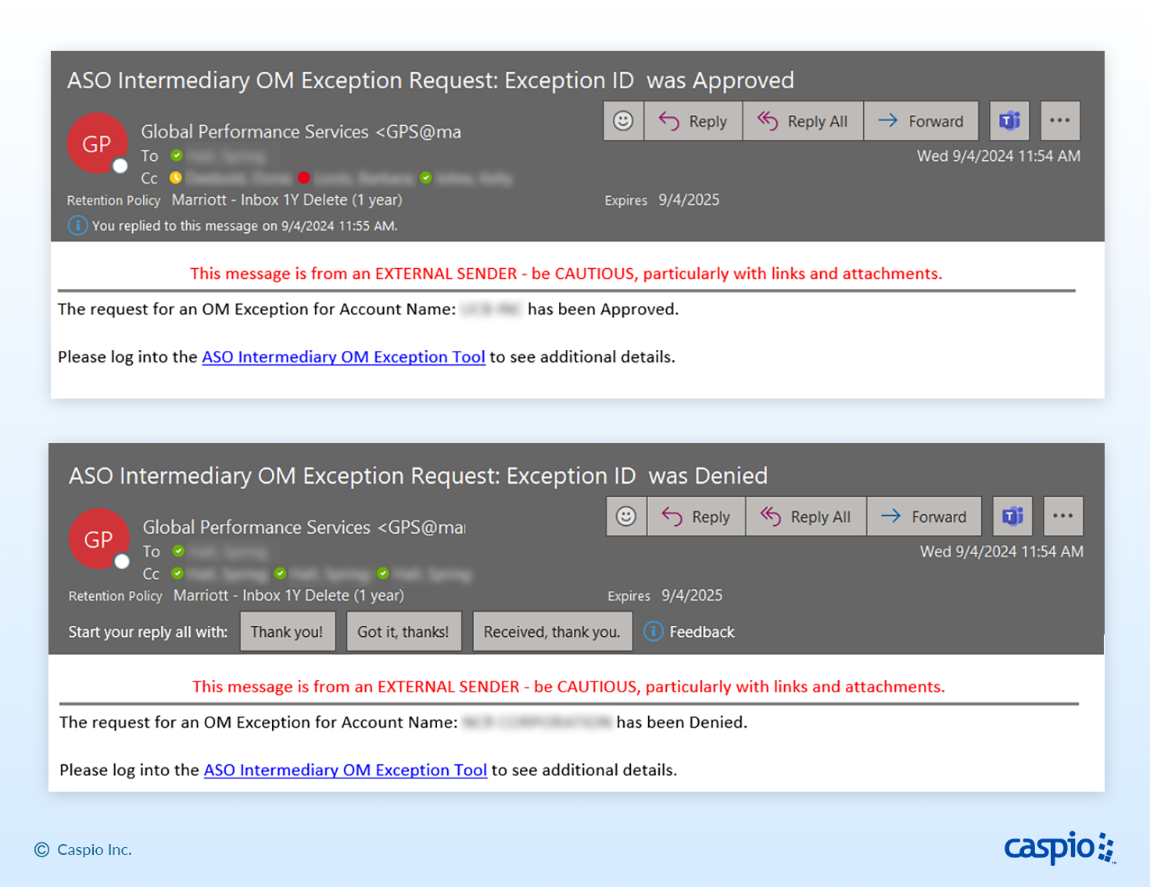Forward the Denied exception email
Screen dimensions: 1150x887
coord(923,517)
